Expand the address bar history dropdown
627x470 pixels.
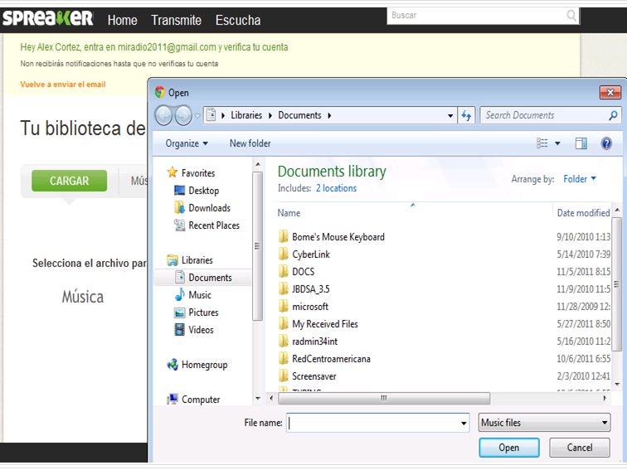pos(450,115)
